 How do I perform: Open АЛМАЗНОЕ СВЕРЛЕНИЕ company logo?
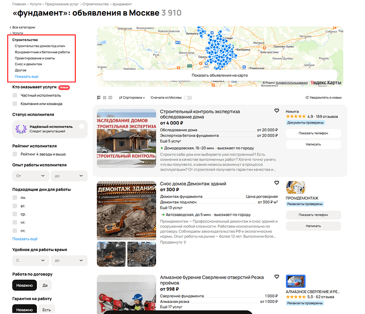coord(295,281)
